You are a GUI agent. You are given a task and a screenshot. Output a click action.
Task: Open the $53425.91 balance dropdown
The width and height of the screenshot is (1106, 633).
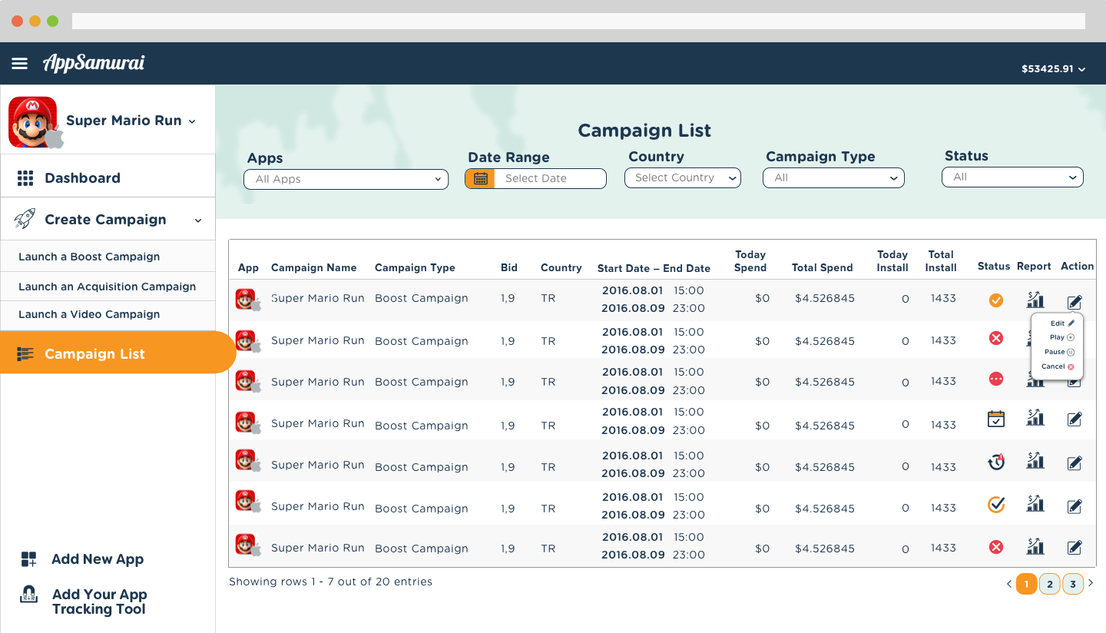click(1053, 69)
